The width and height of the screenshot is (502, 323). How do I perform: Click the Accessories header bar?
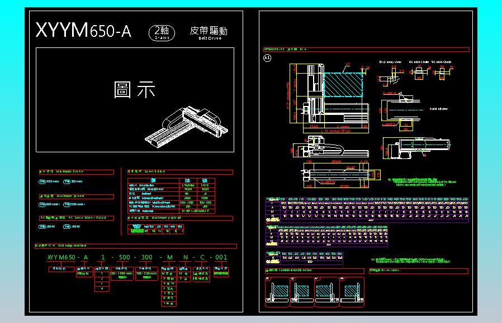pyautogui.click(x=419, y=271)
